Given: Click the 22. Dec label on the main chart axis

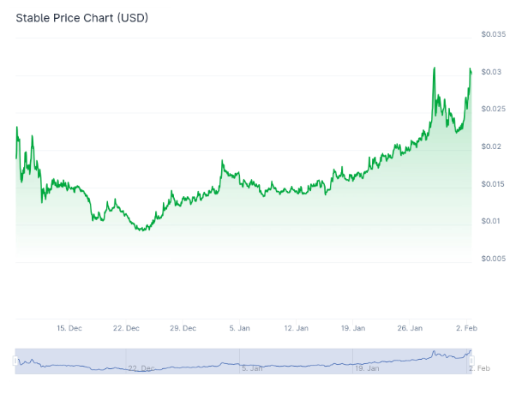Looking at the screenshot, I should coord(126,328).
